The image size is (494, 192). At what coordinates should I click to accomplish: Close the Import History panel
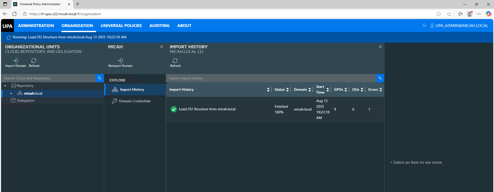click(380, 47)
